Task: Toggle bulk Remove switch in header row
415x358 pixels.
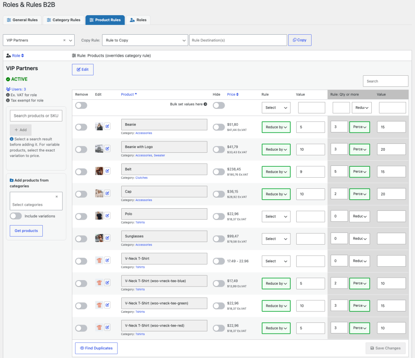Action: tap(81, 105)
